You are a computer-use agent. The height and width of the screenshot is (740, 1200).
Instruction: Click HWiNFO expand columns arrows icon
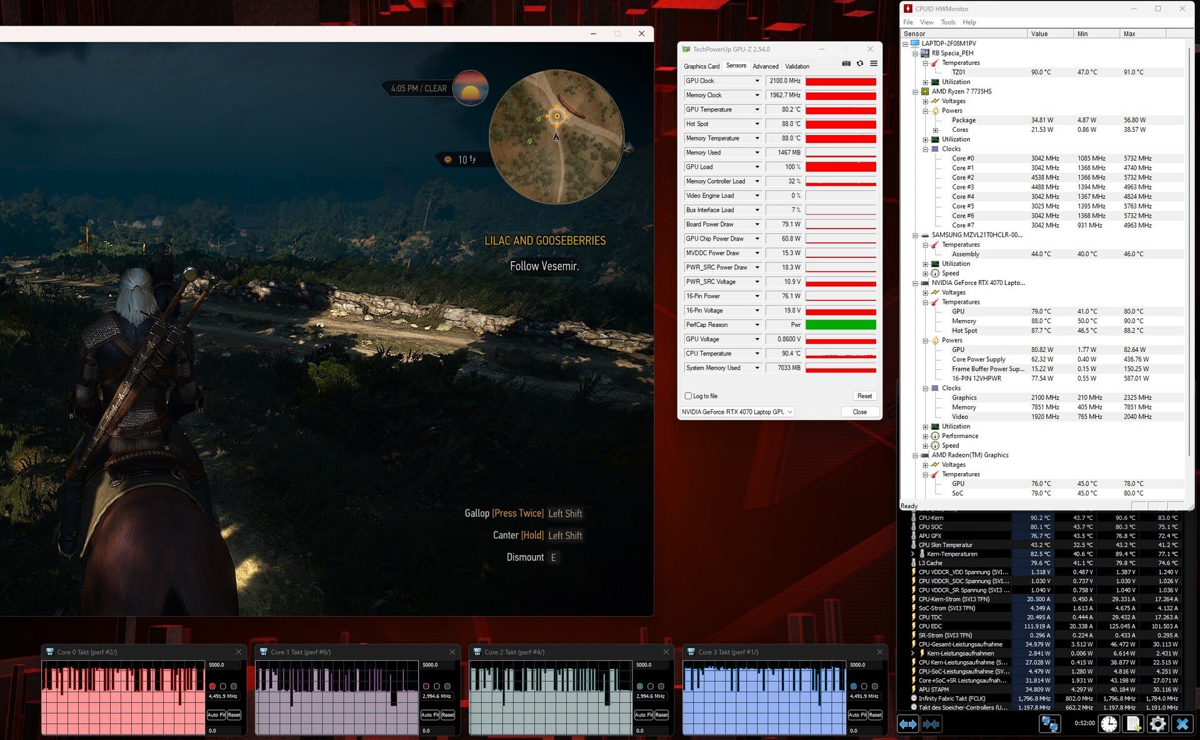[x=908, y=724]
